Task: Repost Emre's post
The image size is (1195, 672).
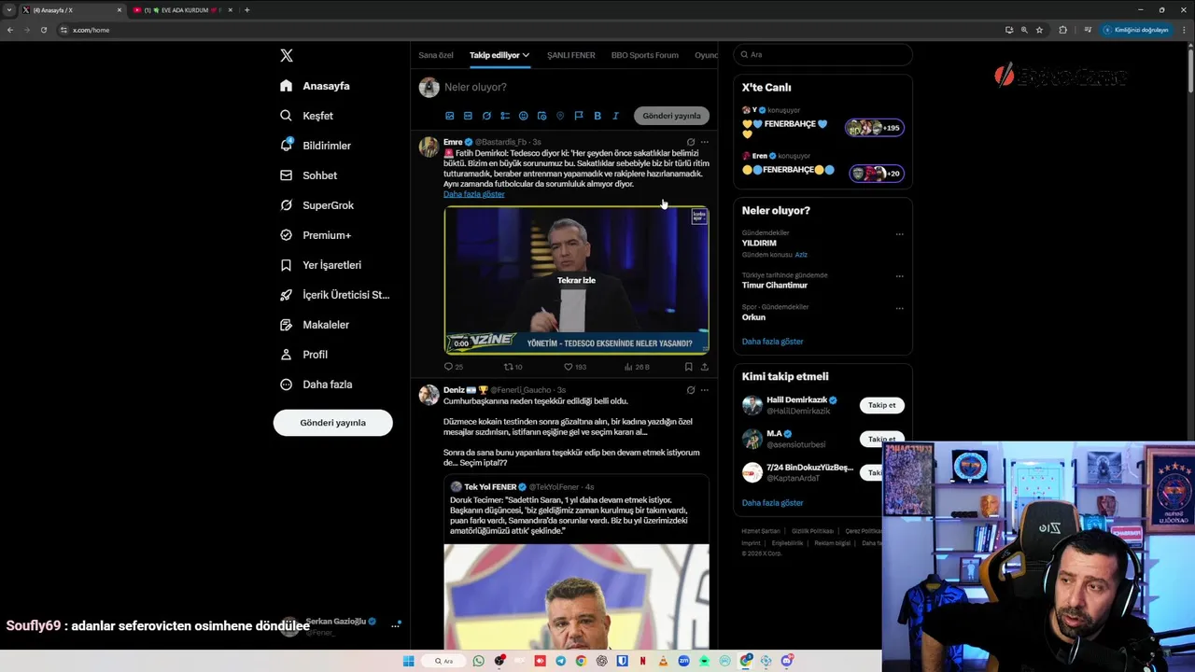Action: 513,367
